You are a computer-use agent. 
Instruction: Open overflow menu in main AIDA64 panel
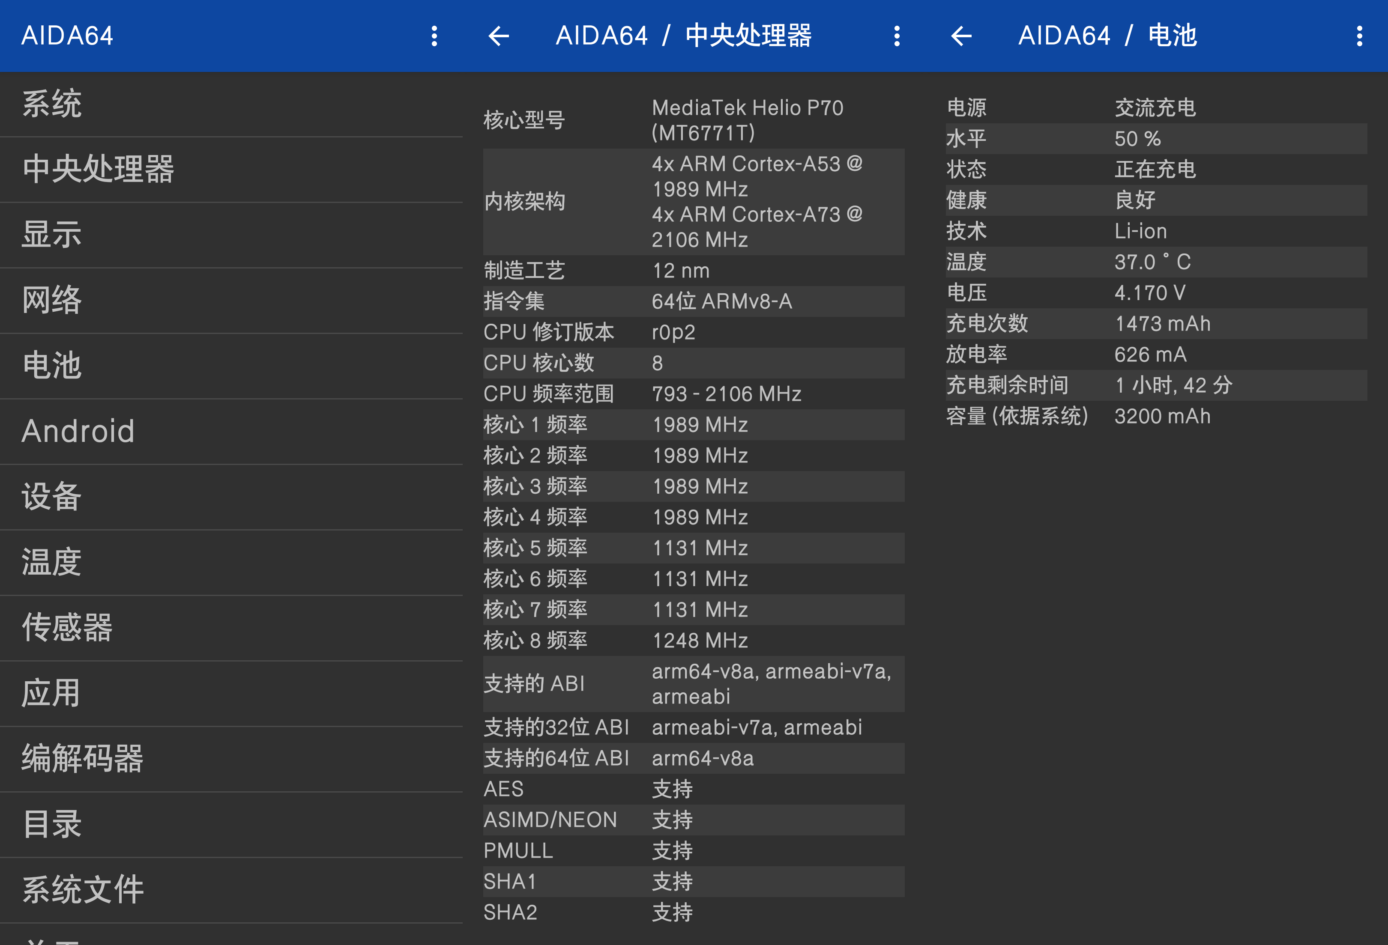434,36
